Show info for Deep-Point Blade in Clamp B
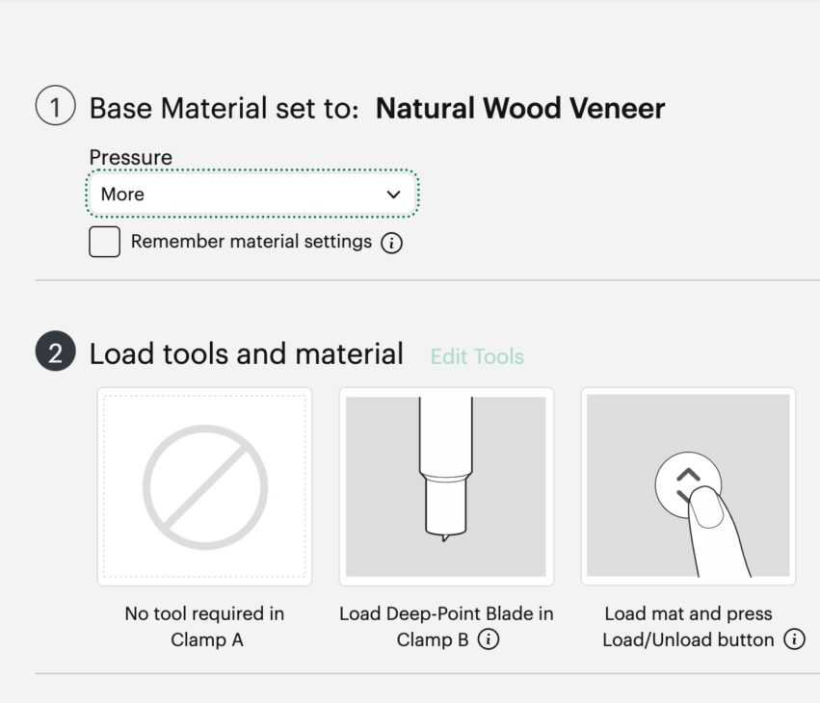Screen dimensions: 820x703 tap(489, 639)
